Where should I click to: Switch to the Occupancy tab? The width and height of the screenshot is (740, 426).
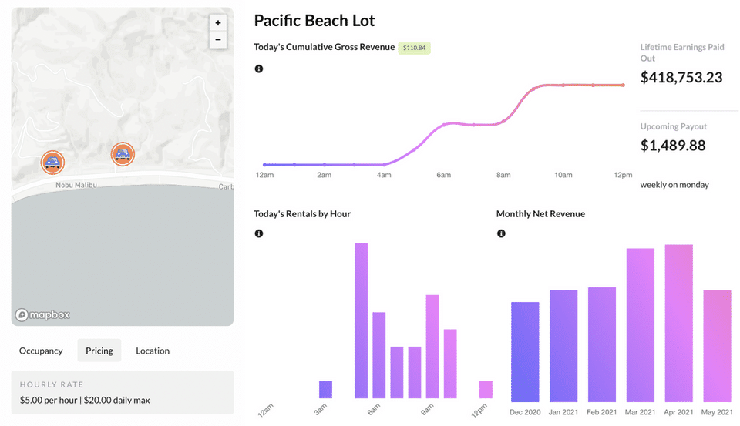coord(41,351)
